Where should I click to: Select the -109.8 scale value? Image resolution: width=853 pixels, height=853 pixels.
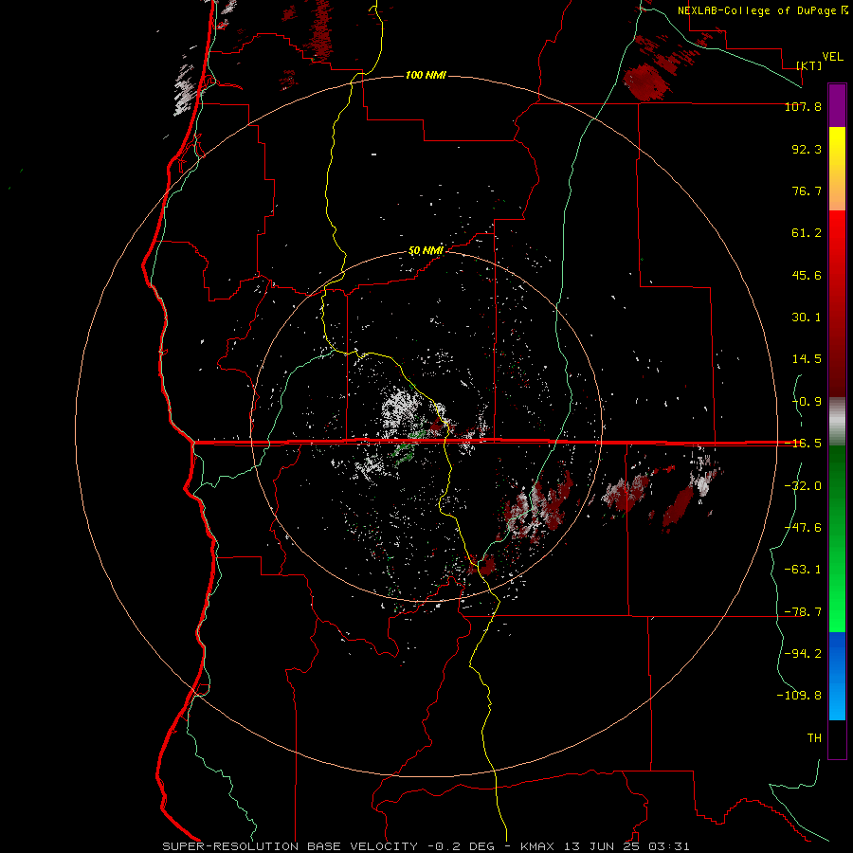click(799, 696)
